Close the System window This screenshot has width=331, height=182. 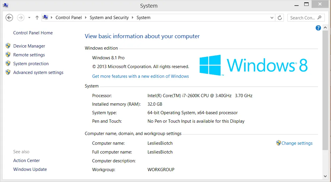320,4
